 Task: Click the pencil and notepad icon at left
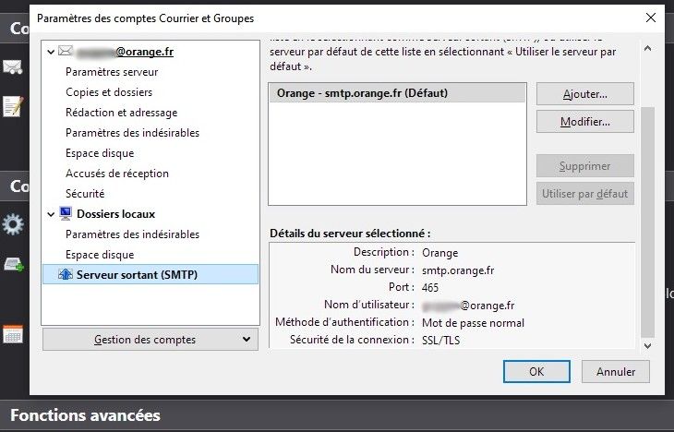pos(13,106)
